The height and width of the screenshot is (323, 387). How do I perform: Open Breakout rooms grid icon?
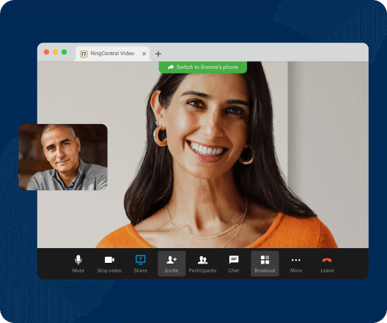(265, 260)
